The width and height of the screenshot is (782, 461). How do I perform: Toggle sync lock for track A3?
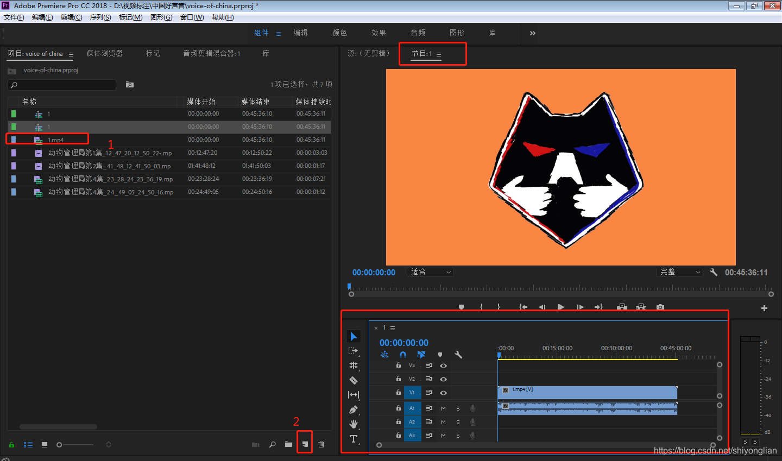click(428, 435)
